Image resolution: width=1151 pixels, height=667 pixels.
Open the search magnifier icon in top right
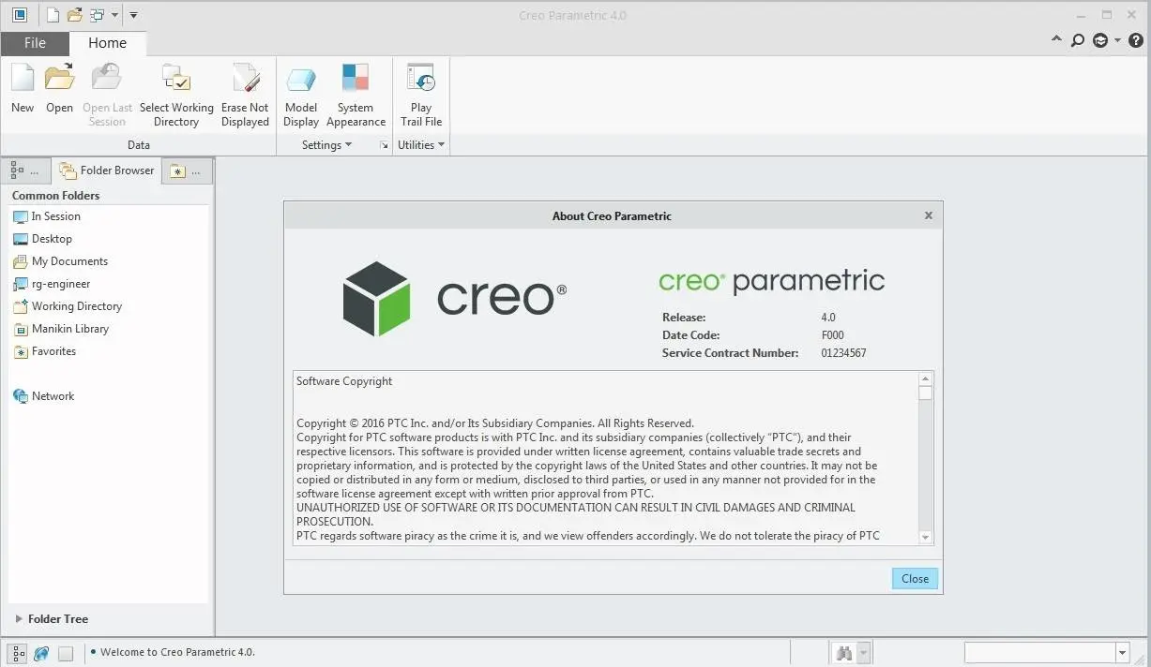[1078, 40]
